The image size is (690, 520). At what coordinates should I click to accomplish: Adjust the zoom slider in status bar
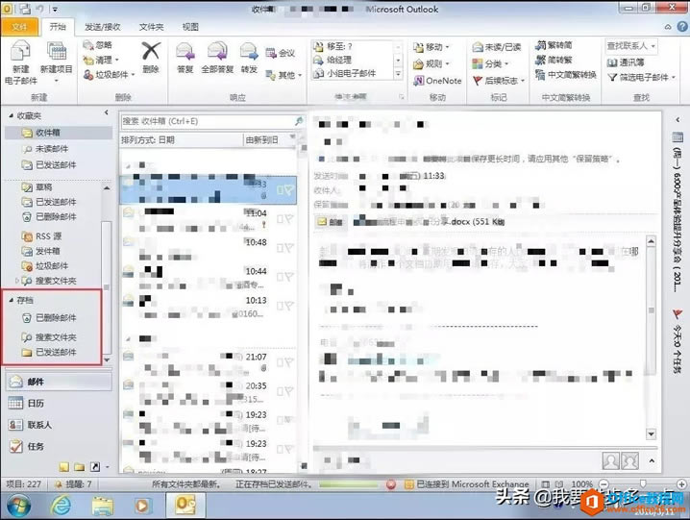click(x=643, y=483)
